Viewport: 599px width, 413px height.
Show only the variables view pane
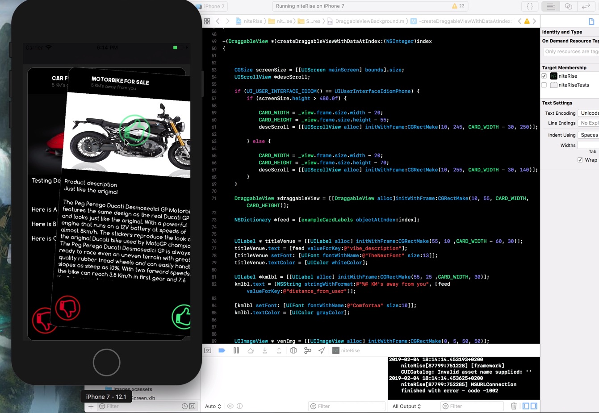[526, 406]
